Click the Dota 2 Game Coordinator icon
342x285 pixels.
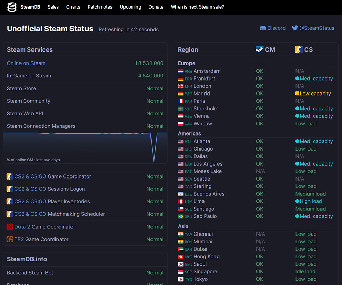pos(10,227)
